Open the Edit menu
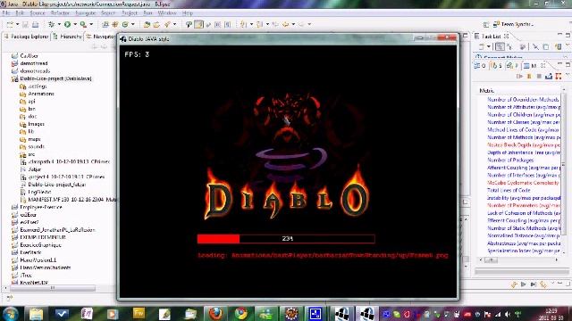Image resolution: width=572 pixels, height=321 pixels. coord(20,12)
